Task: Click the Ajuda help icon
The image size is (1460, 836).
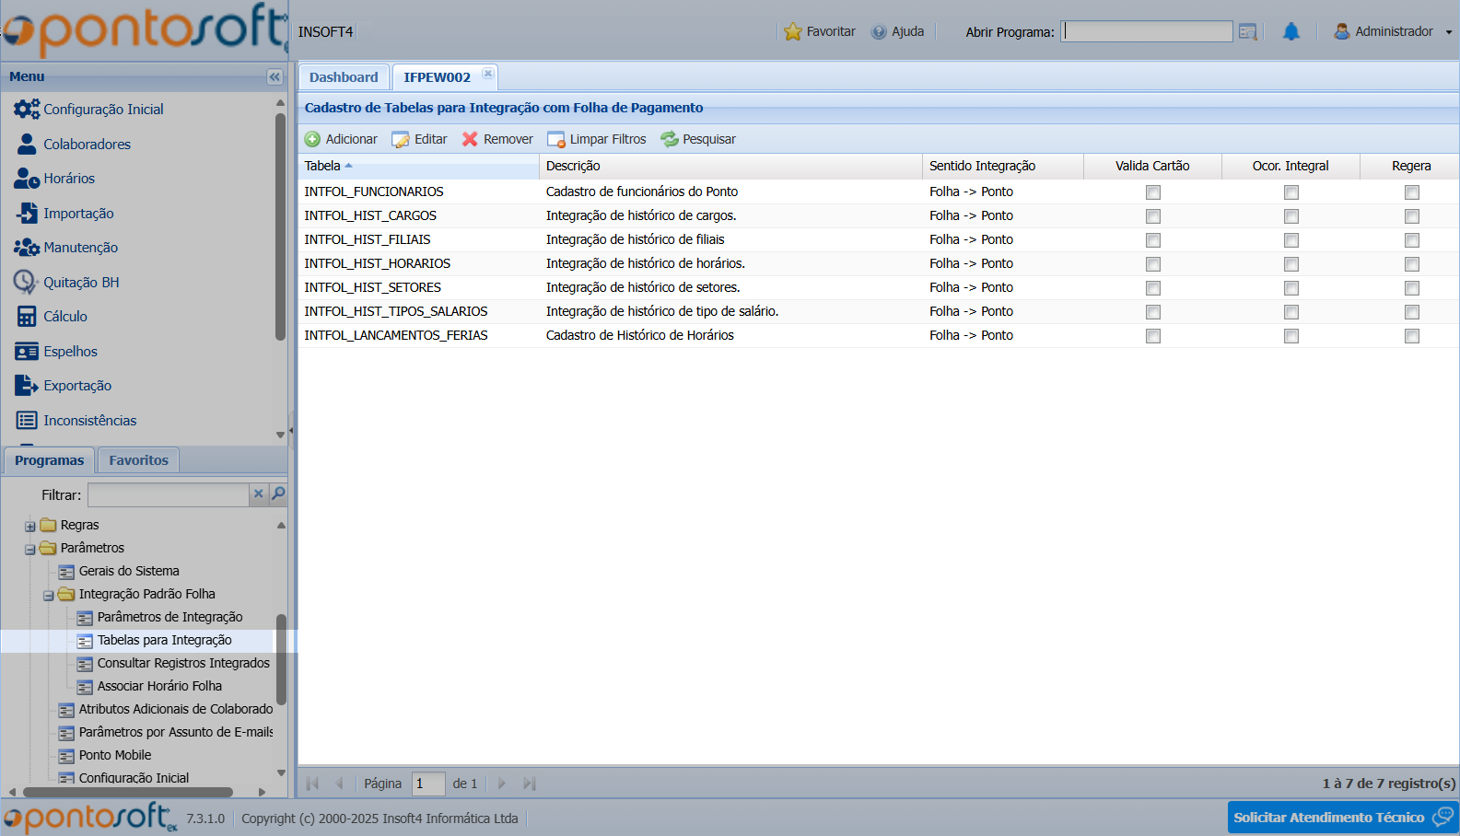Action: [x=879, y=32]
